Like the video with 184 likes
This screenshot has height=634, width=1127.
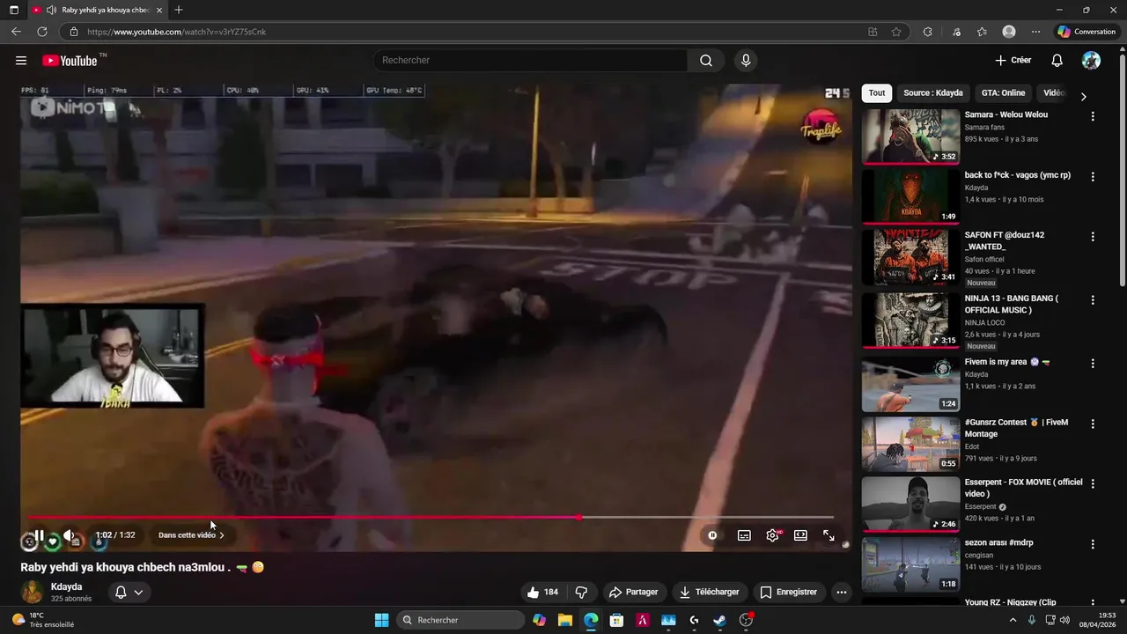point(542,592)
